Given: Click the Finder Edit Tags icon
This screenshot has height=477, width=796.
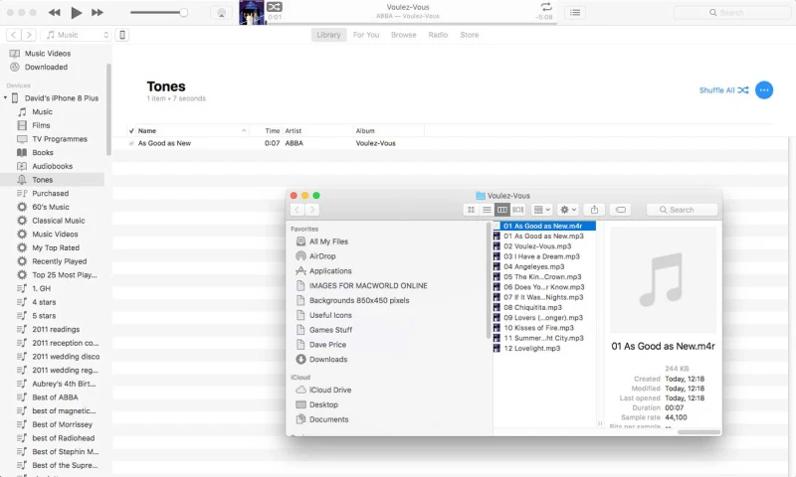Looking at the screenshot, I should click(621, 210).
